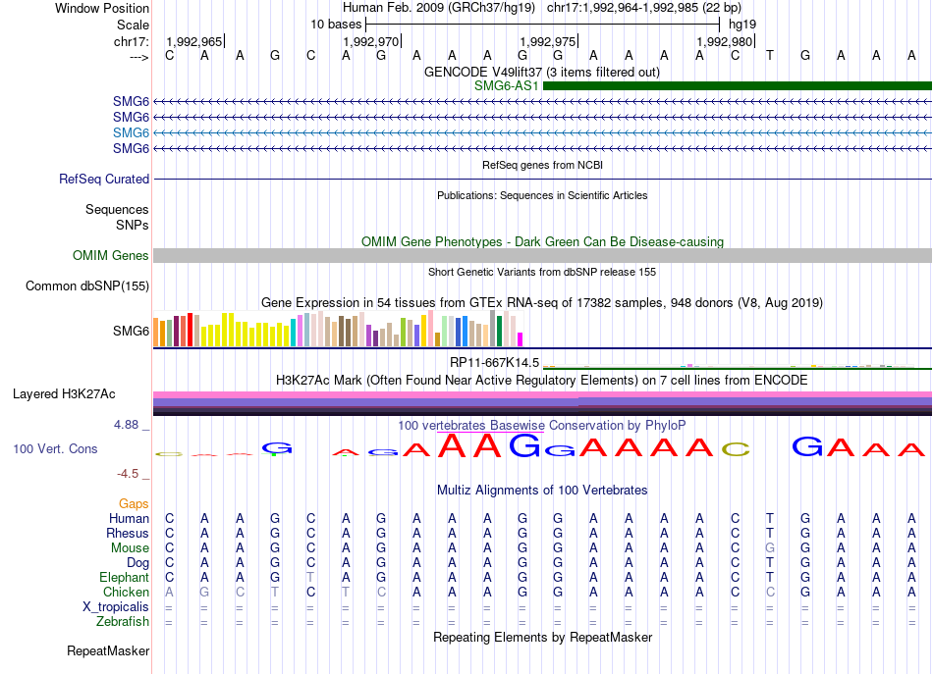933x674 pixels.
Task: Click the gray OMIM Genes bar
Action: (x=542, y=256)
